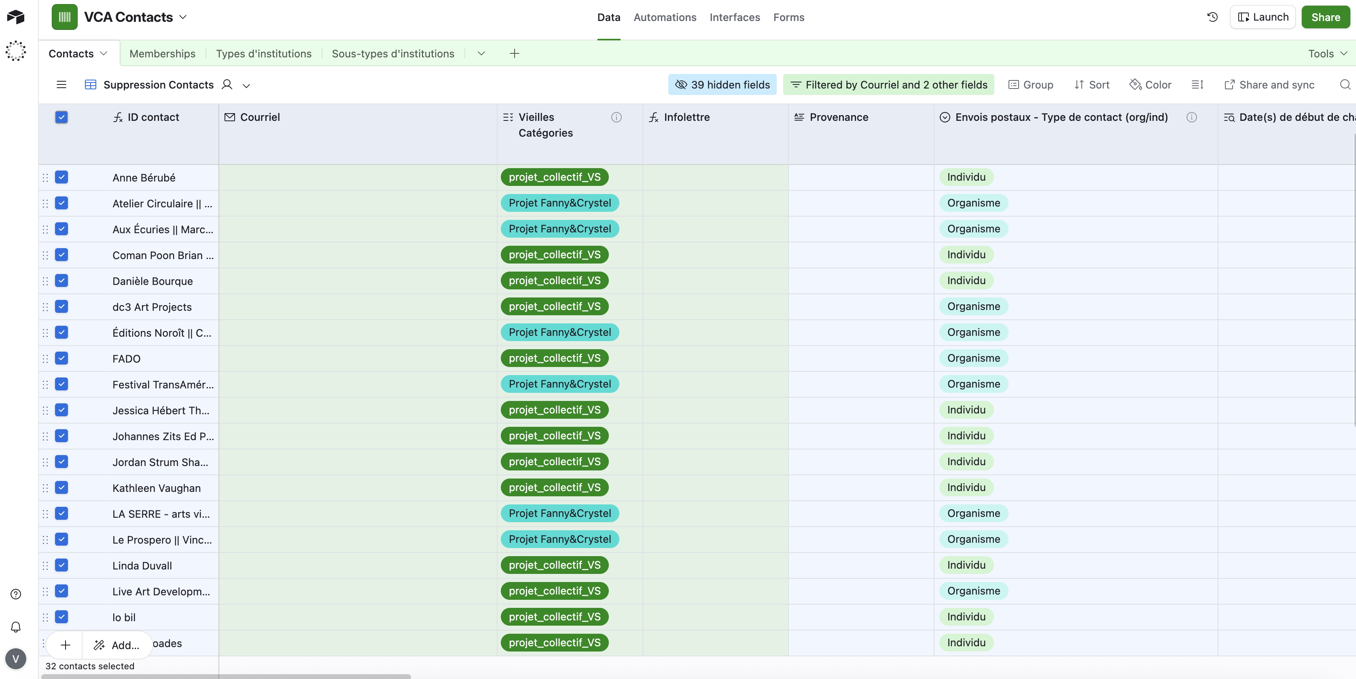The width and height of the screenshot is (1356, 679).
Task: Open the Color records option
Action: (x=1151, y=85)
